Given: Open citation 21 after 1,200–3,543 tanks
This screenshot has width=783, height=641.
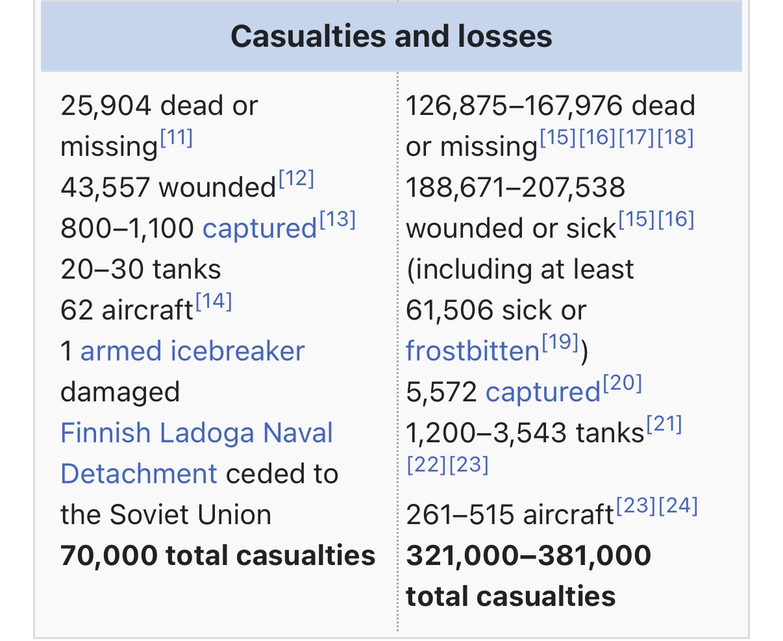Looking at the screenshot, I should (664, 424).
